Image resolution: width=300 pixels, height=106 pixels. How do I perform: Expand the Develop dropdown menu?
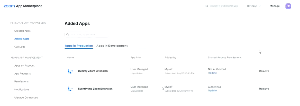pos(254,6)
